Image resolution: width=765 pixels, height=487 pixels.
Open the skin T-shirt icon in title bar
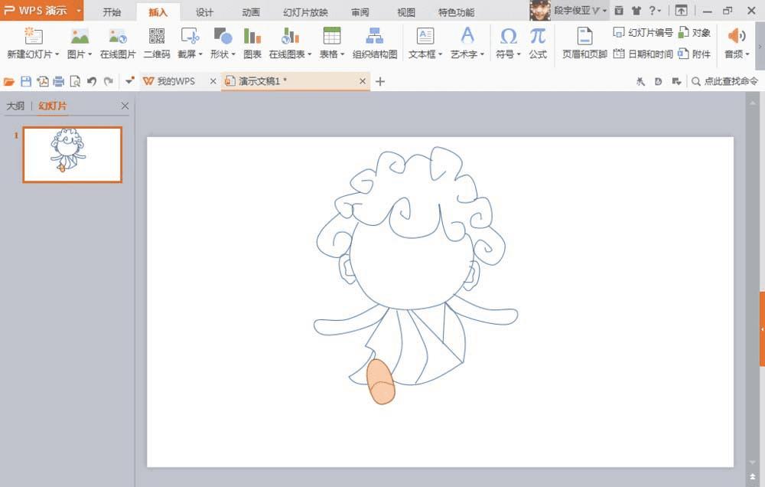636,10
